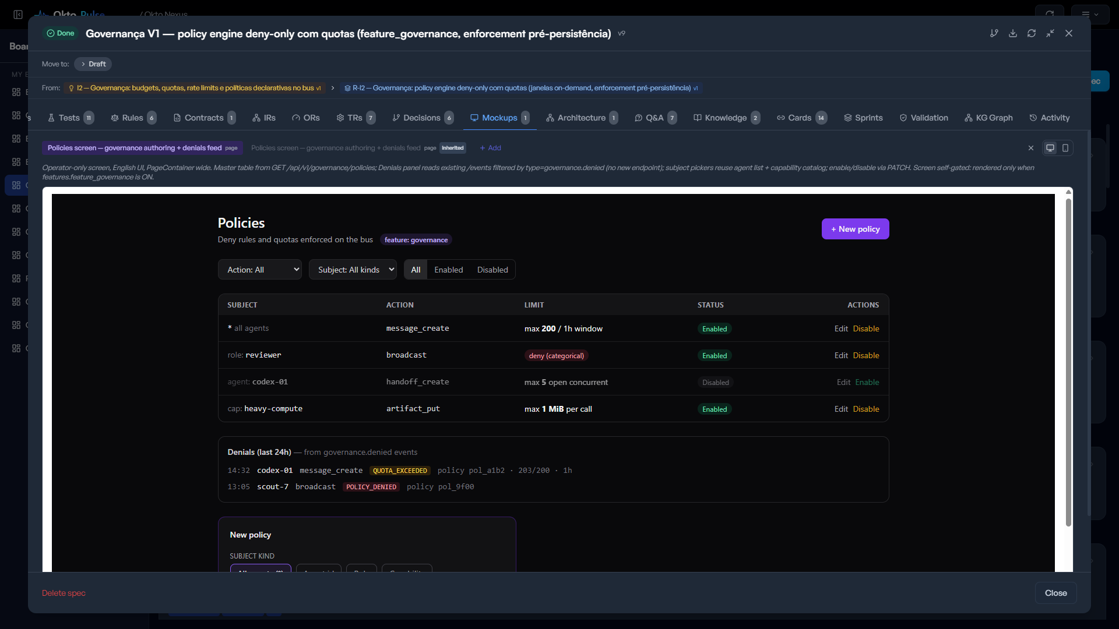1119x629 pixels.
Task: Disable the artifact_put policy
Action: click(x=866, y=409)
